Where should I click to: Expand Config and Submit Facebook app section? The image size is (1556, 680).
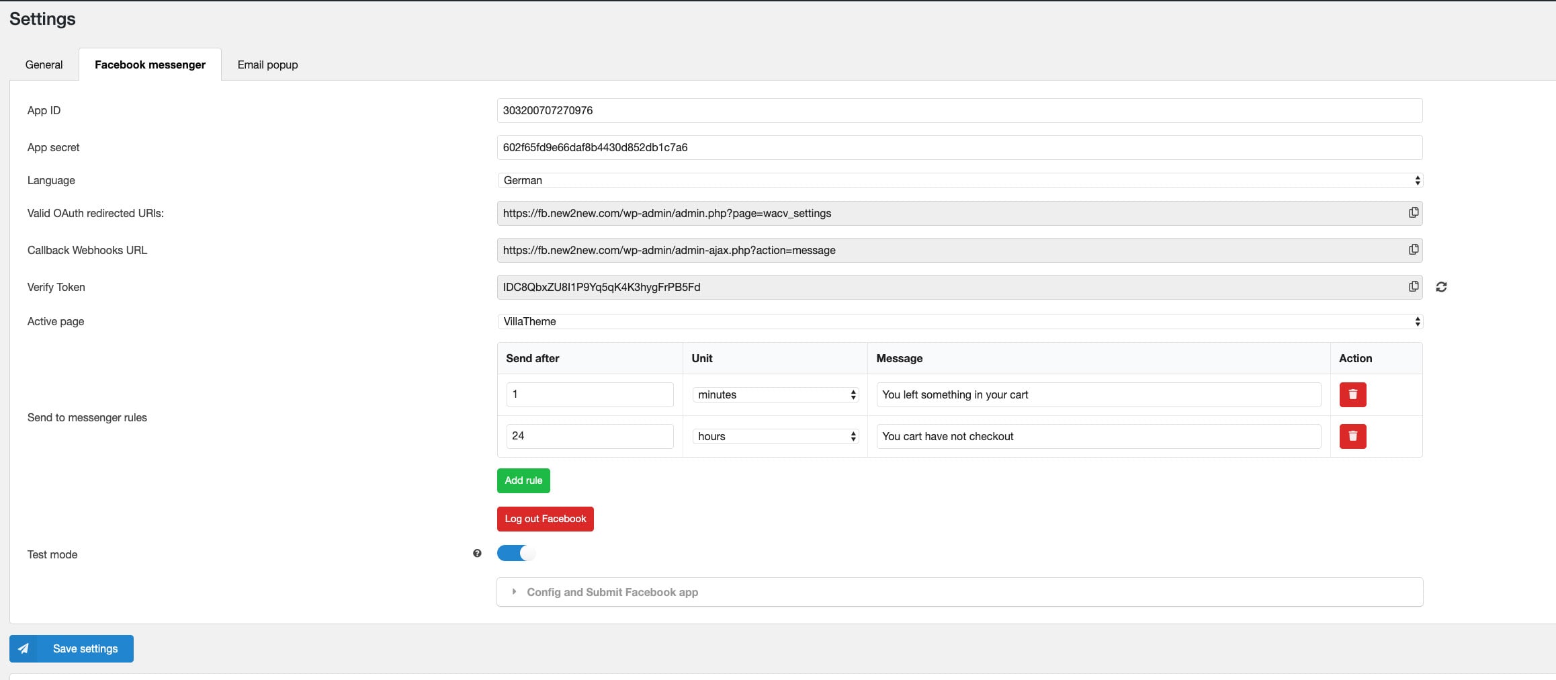click(x=611, y=592)
